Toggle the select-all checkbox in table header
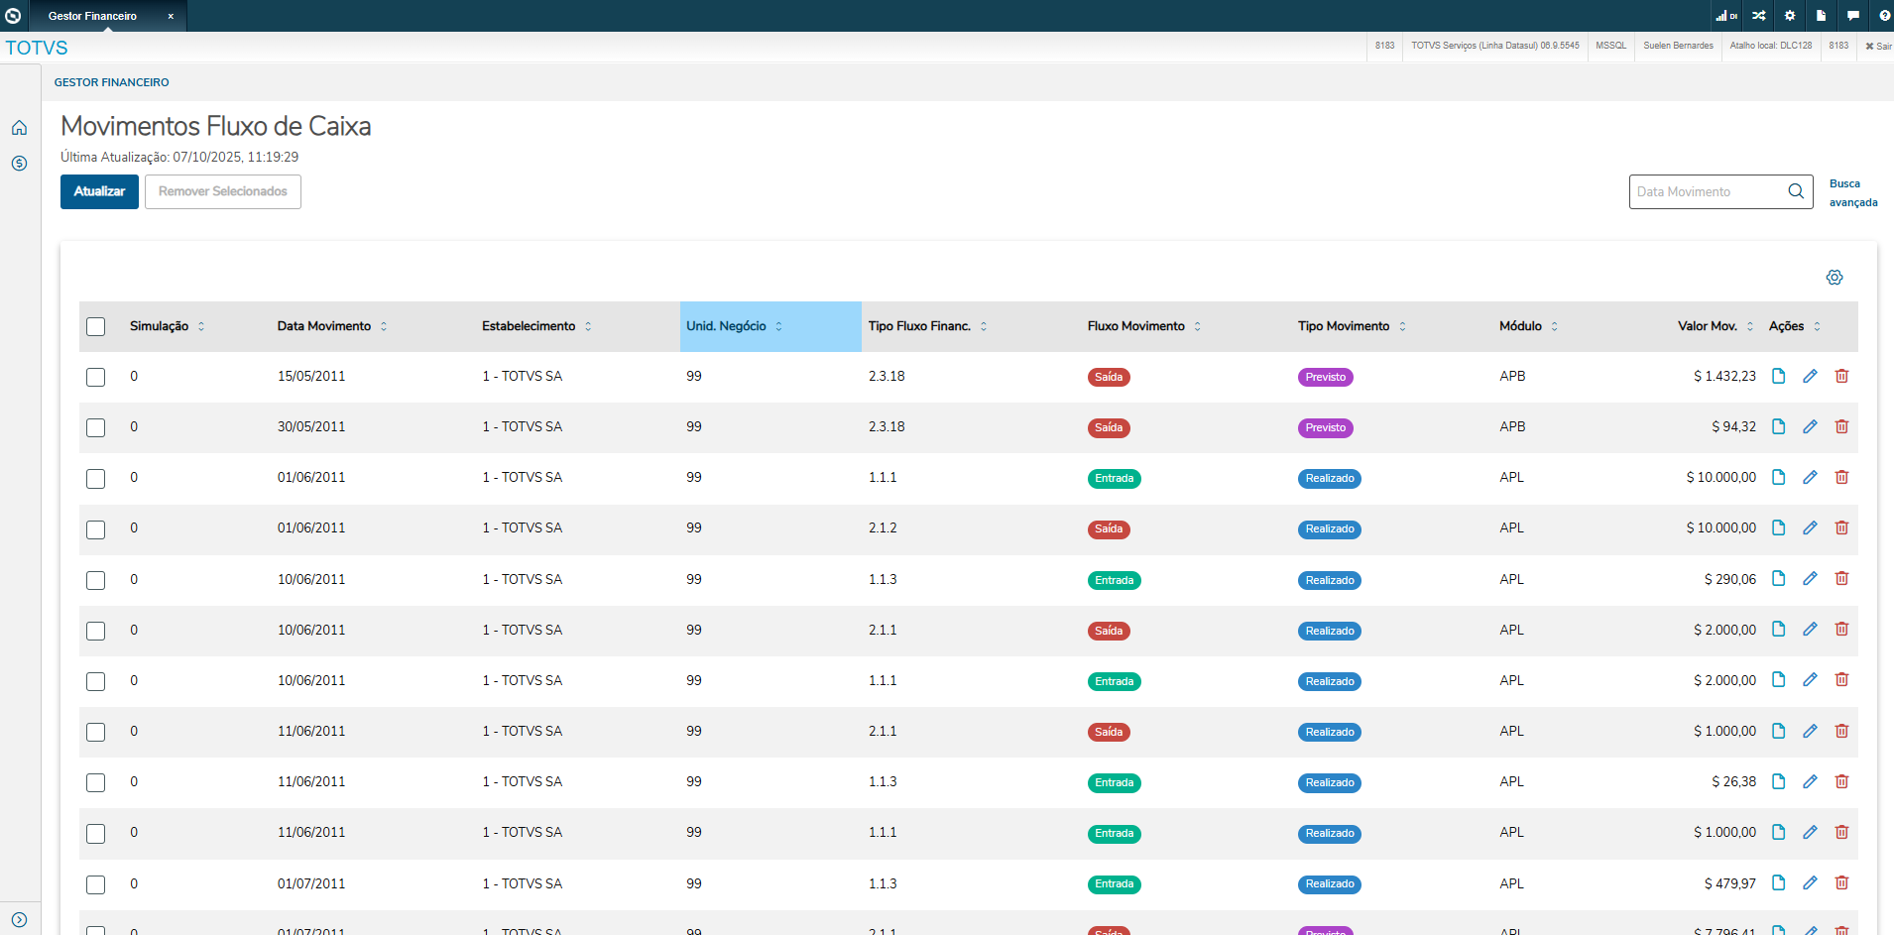Image resolution: width=1894 pixels, height=935 pixels. click(x=95, y=326)
